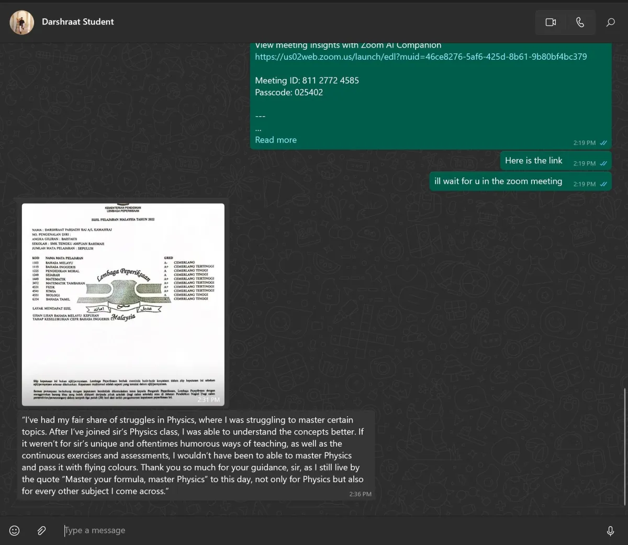Record a voice message with the microphone icon

610,531
